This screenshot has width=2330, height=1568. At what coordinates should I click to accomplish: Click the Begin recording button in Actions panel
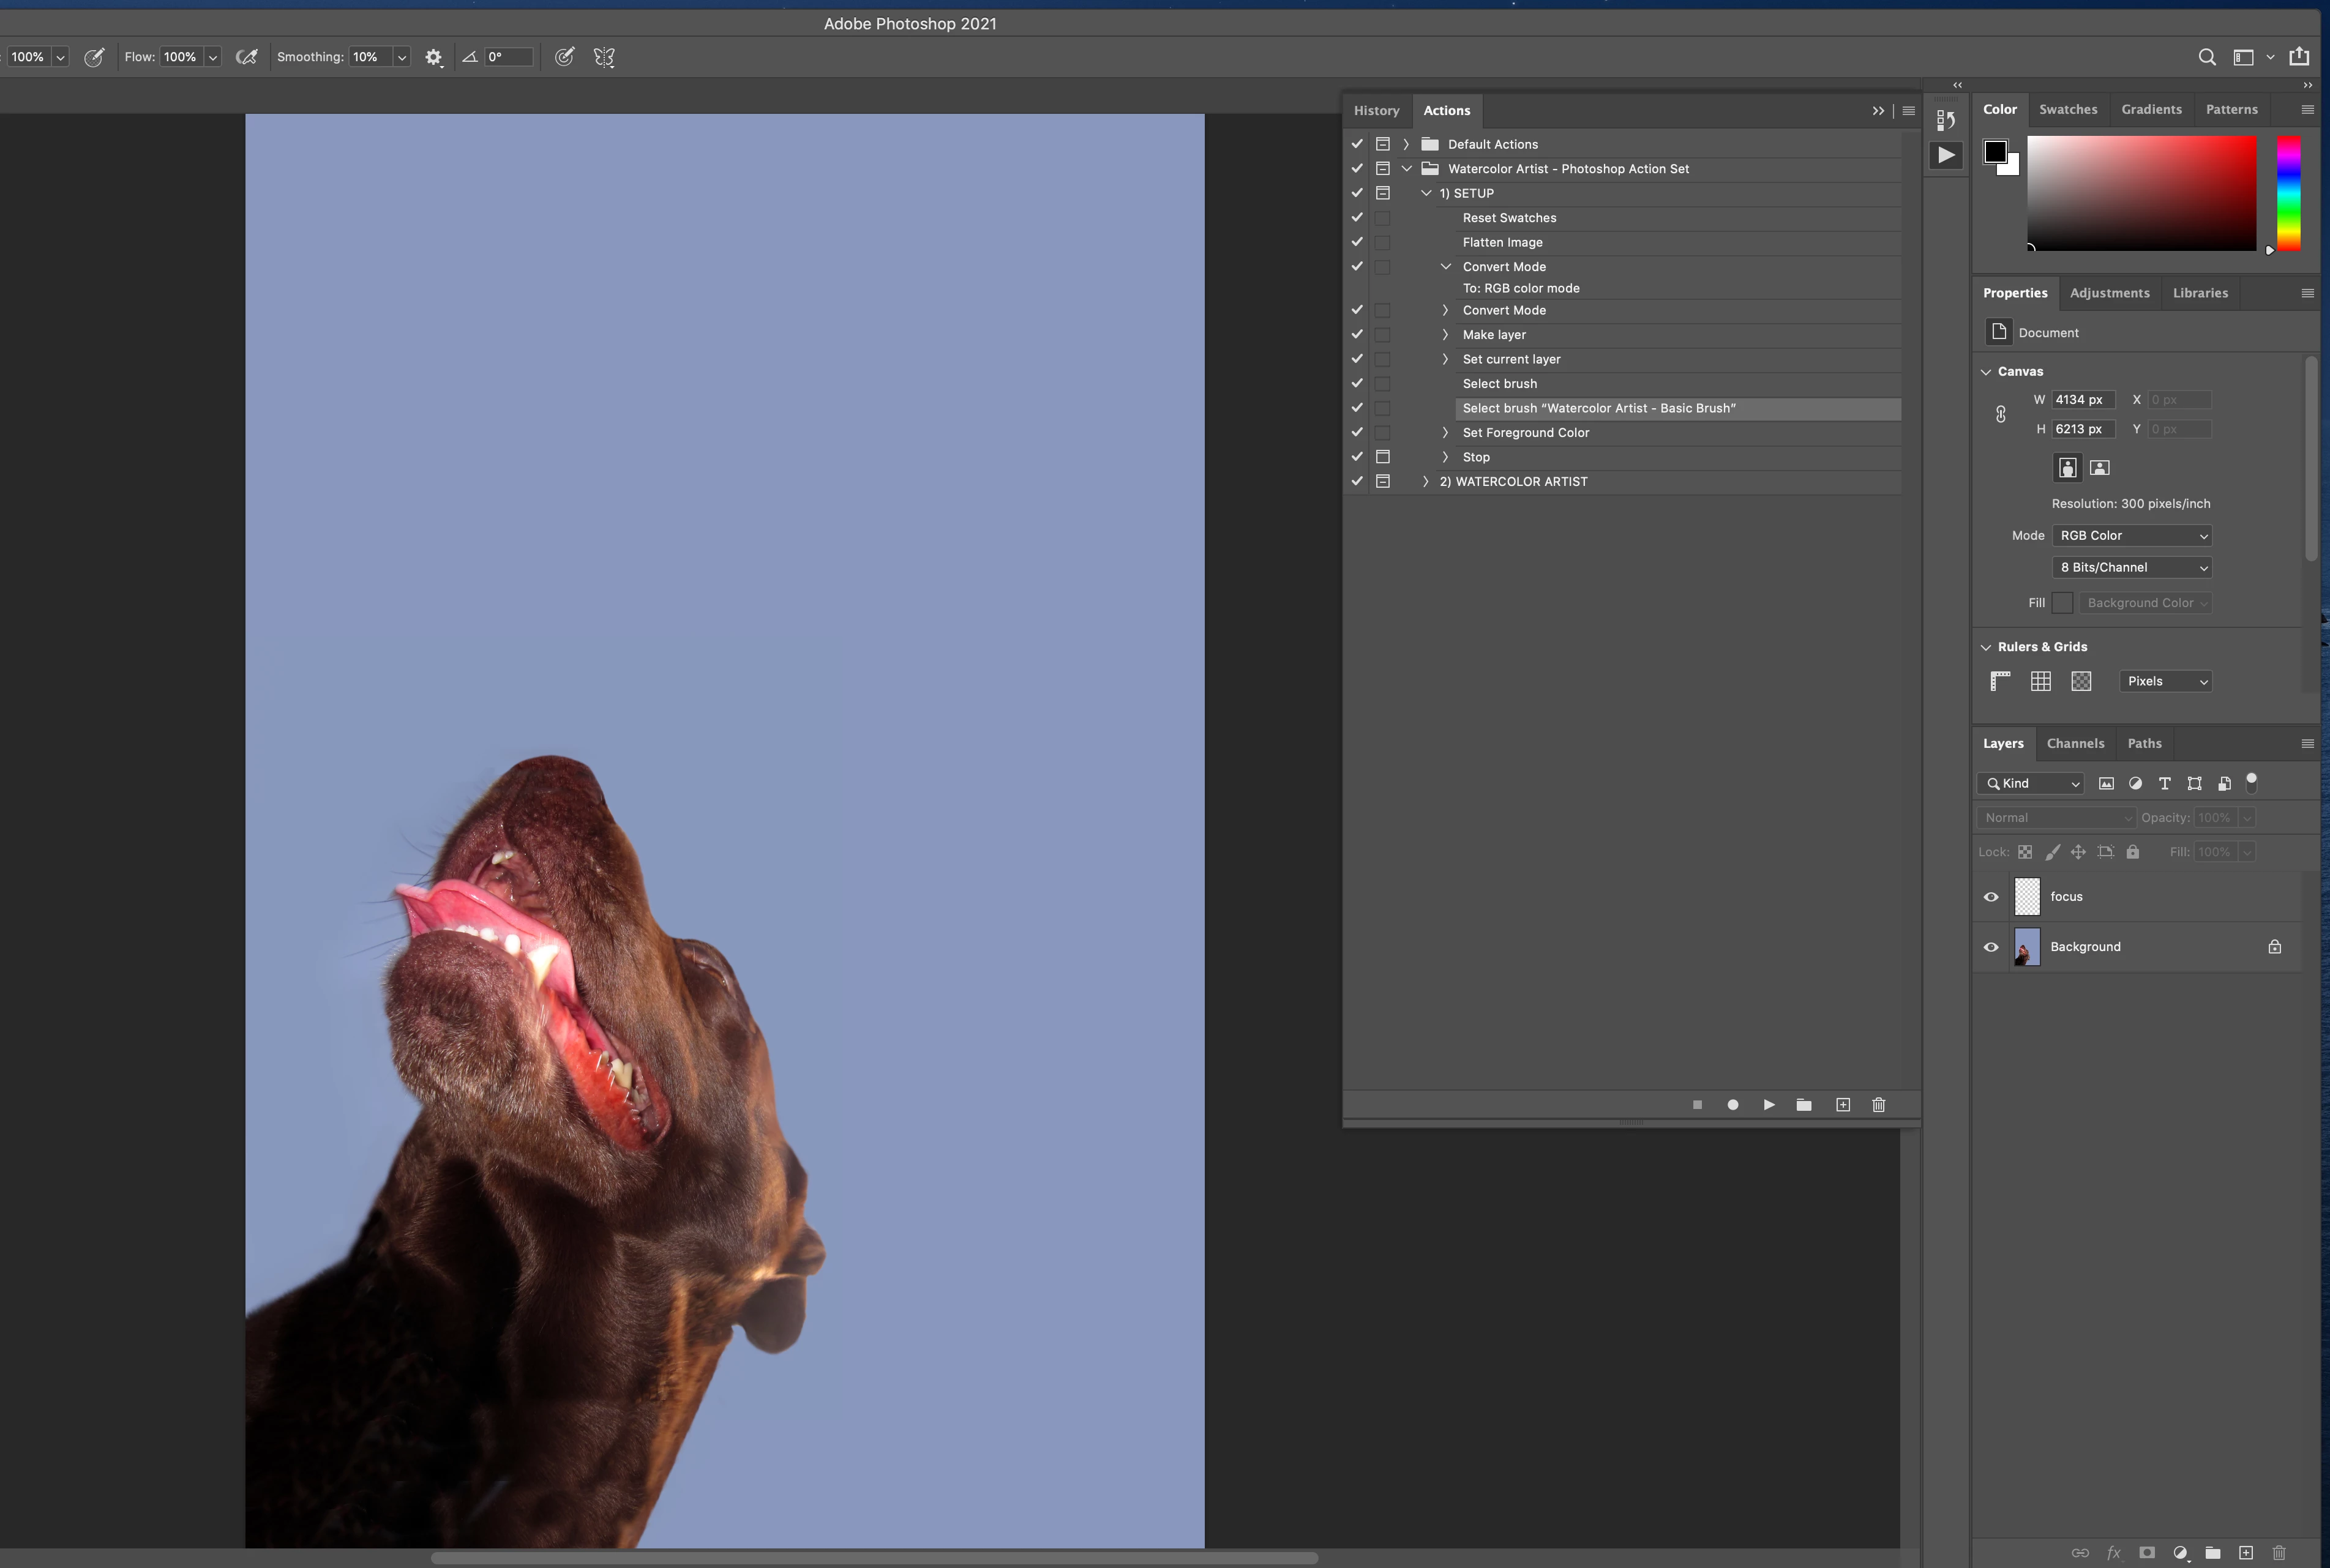click(1732, 1105)
